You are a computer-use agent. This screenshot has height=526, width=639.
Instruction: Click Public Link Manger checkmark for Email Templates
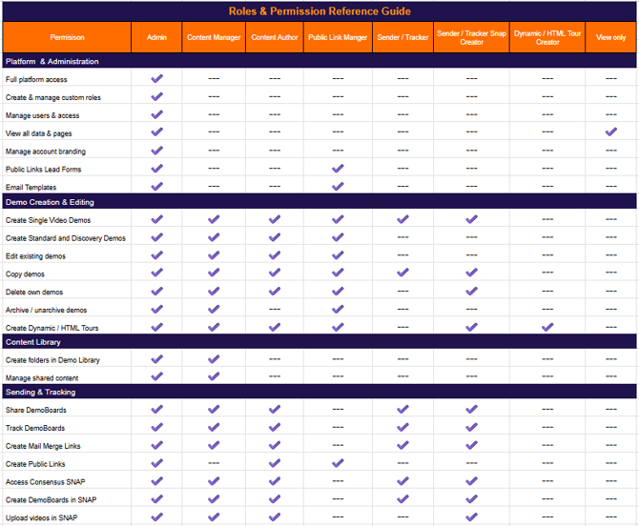(x=338, y=187)
